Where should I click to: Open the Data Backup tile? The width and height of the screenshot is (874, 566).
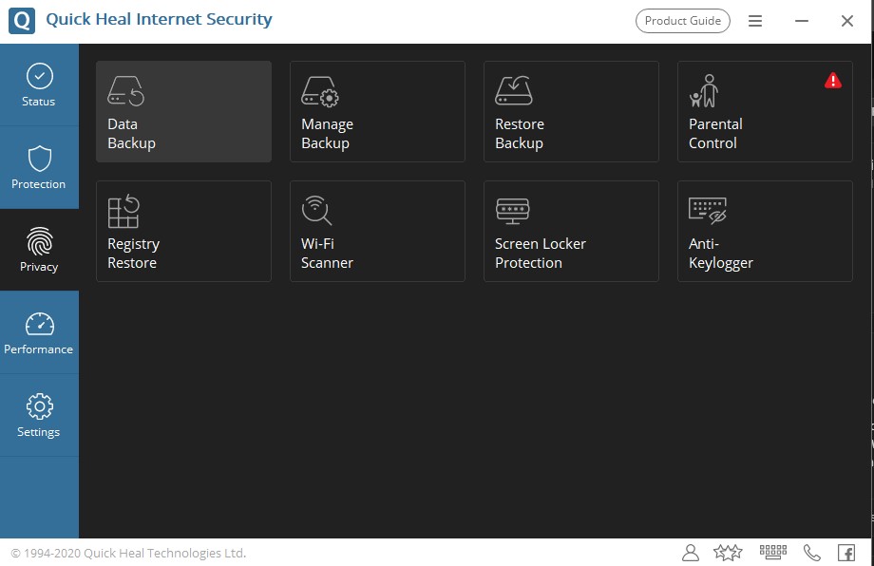(x=183, y=112)
